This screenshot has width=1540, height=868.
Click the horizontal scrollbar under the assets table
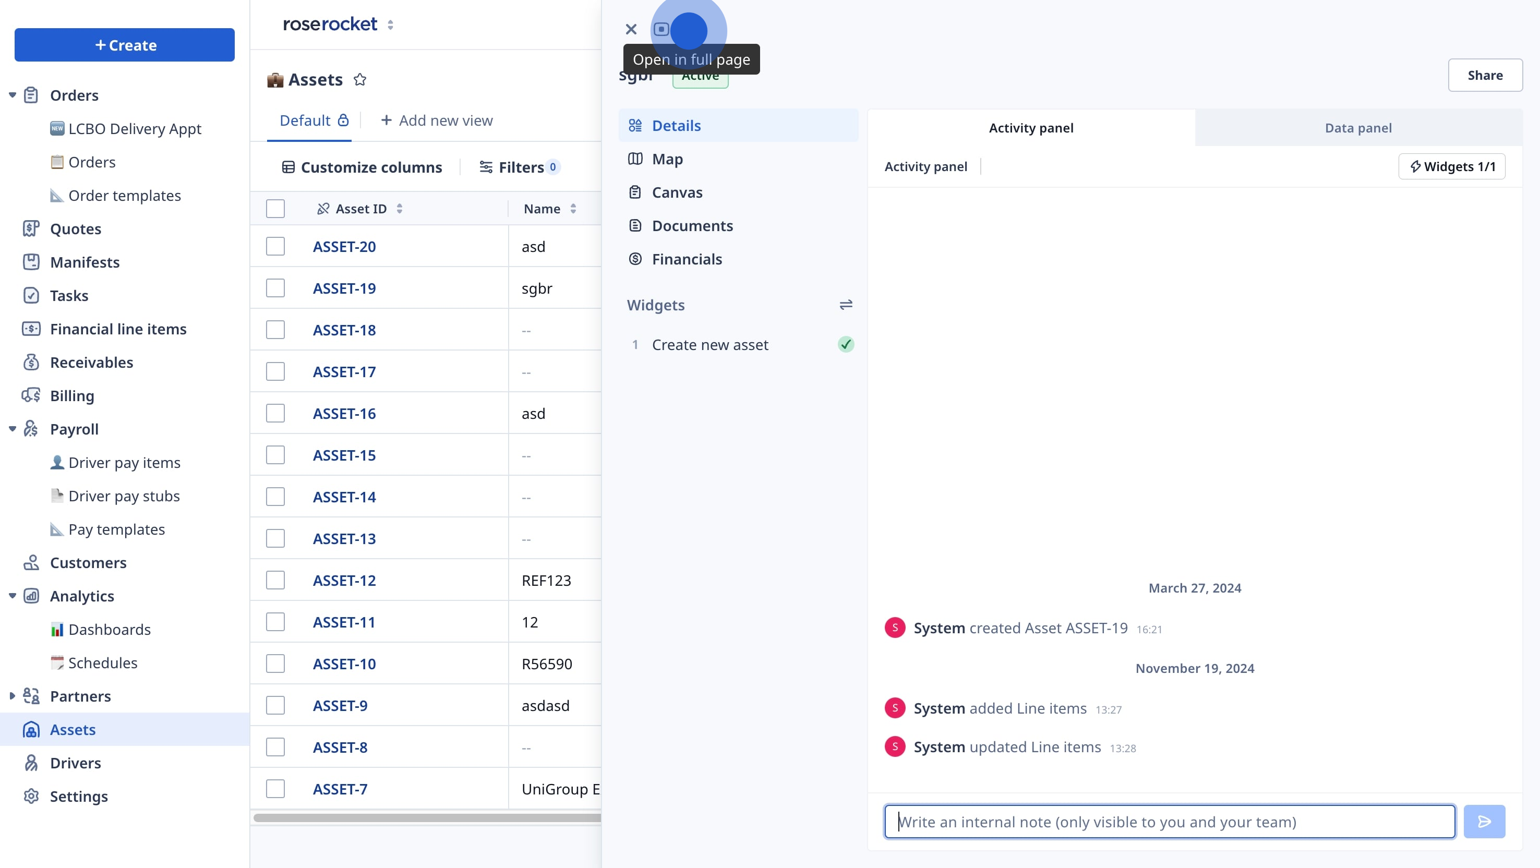426,817
